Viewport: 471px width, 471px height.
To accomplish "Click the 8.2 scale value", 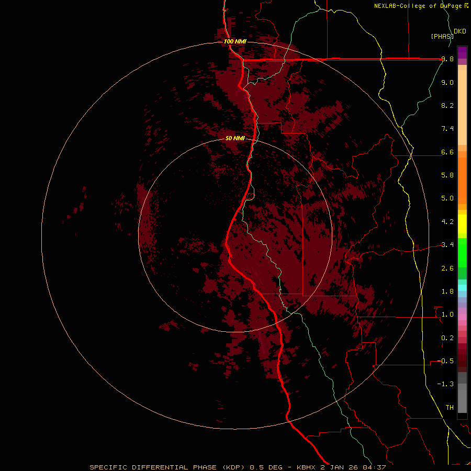I will click(x=447, y=105).
